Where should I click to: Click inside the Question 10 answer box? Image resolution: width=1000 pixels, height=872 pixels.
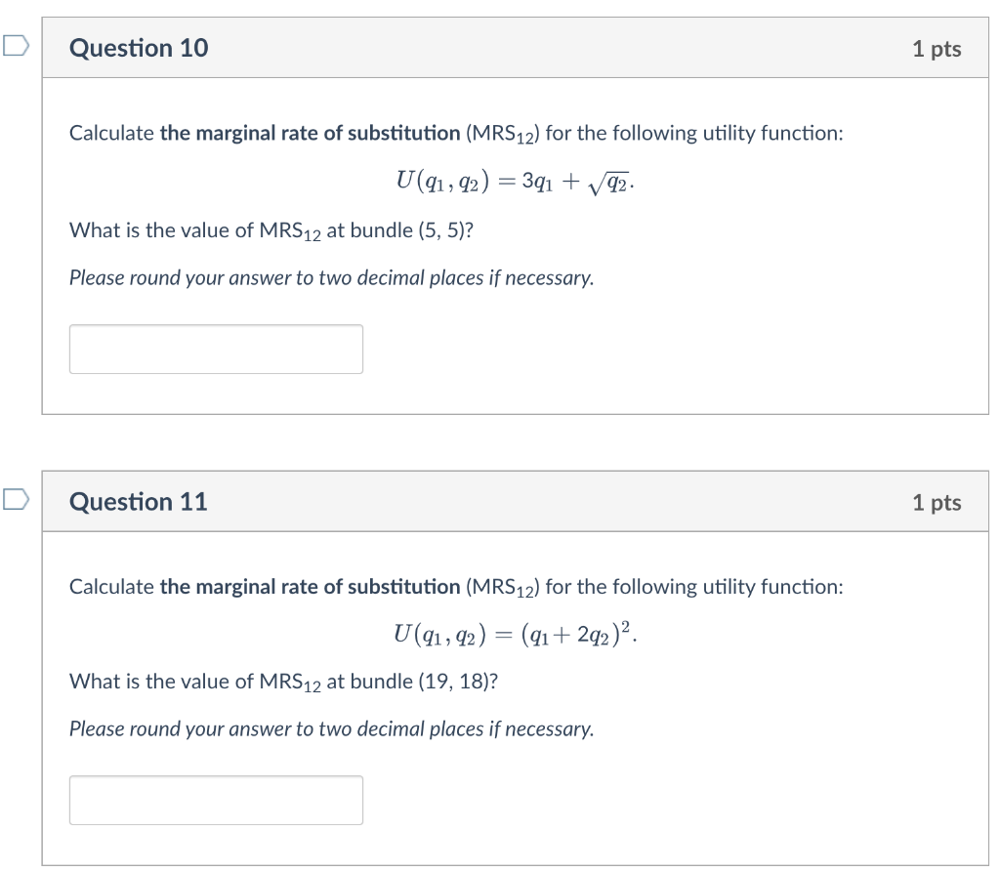(x=215, y=349)
